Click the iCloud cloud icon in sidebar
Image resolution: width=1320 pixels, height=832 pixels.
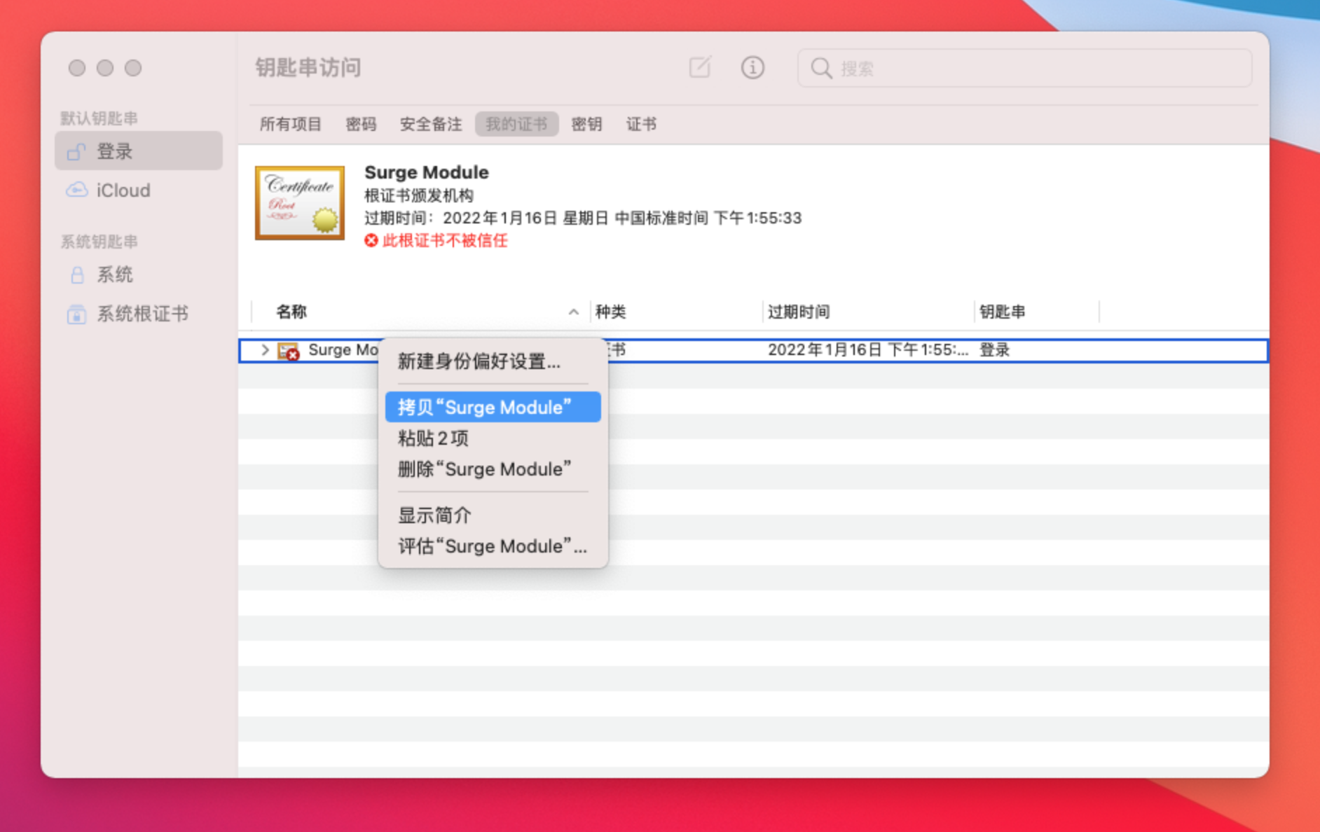tap(76, 190)
